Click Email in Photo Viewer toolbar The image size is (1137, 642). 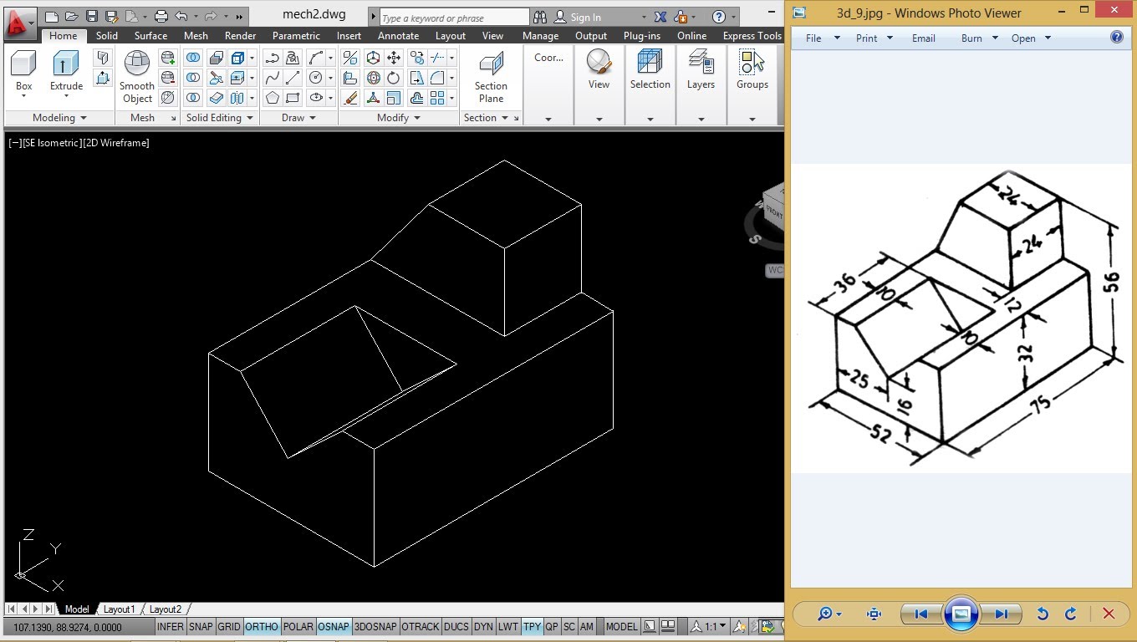[923, 38]
